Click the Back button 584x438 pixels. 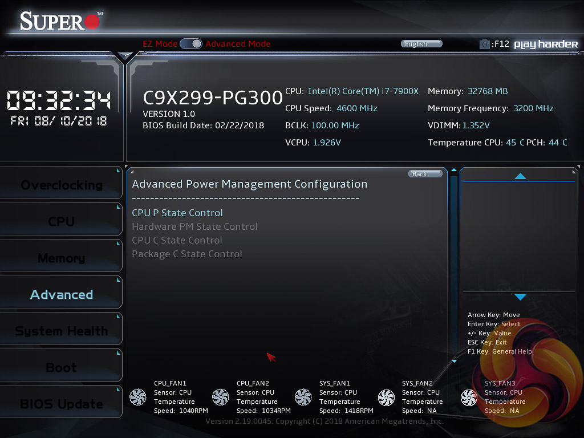pyautogui.click(x=425, y=174)
